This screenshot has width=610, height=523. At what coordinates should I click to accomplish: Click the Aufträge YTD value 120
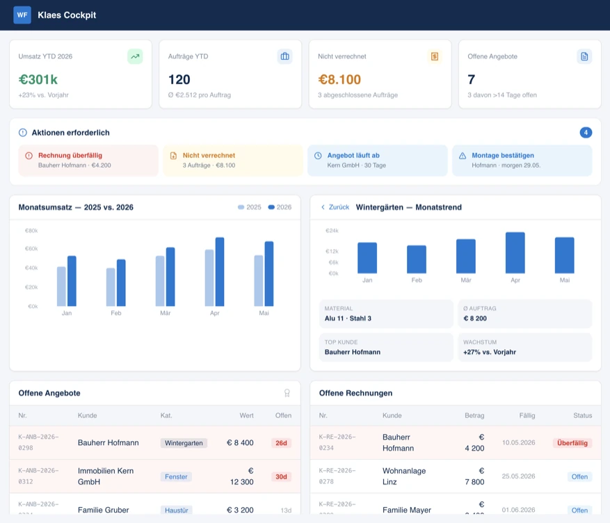179,79
